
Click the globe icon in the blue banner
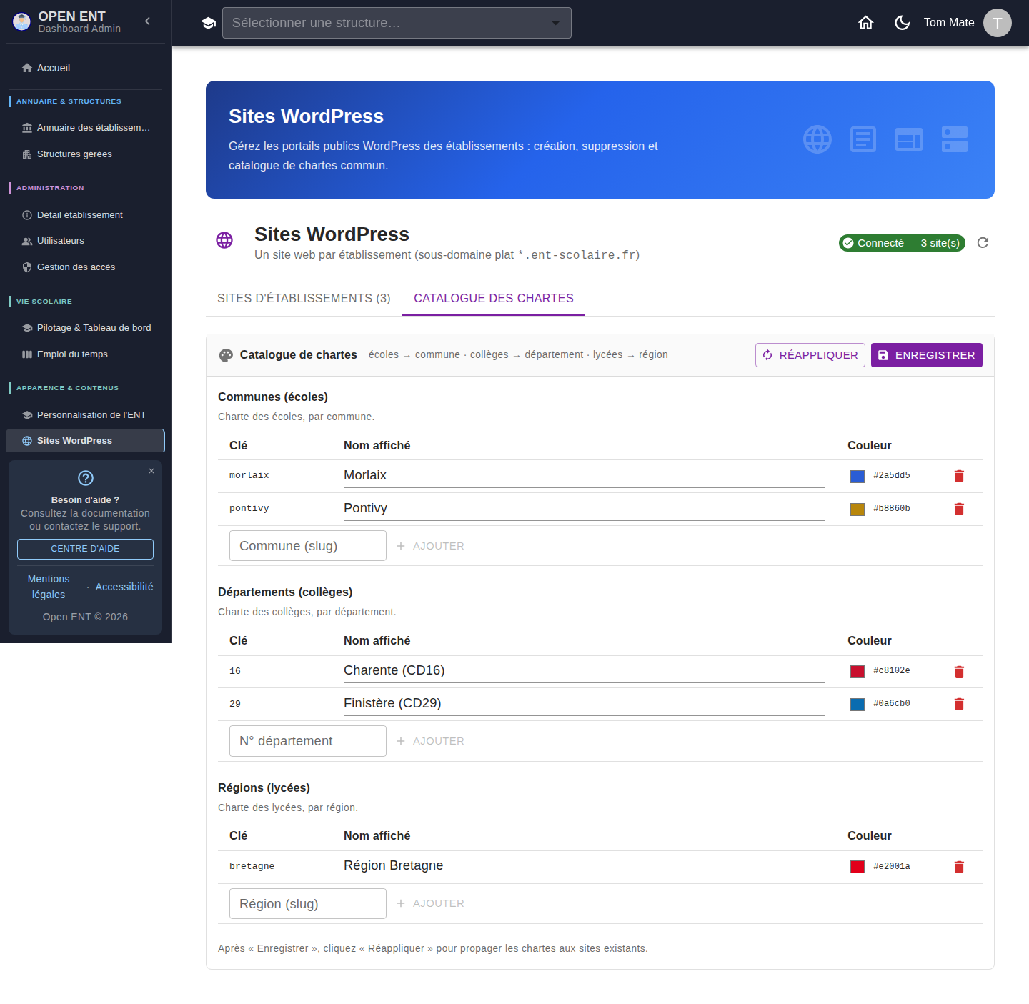pyautogui.click(x=817, y=139)
